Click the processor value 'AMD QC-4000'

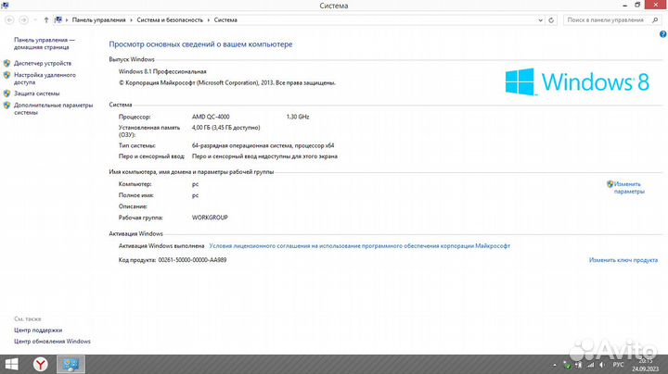pyautogui.click(x=211, y=117)
